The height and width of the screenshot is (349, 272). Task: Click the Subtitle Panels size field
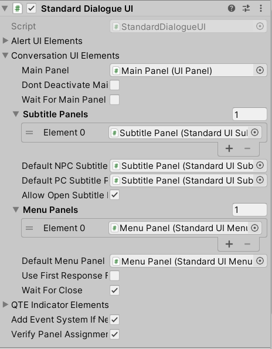(x=250, y=114)
